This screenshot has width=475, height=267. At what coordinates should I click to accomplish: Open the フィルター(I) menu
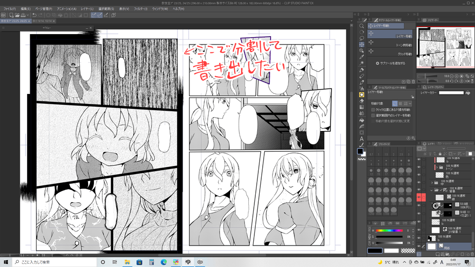tap(141, 9)
